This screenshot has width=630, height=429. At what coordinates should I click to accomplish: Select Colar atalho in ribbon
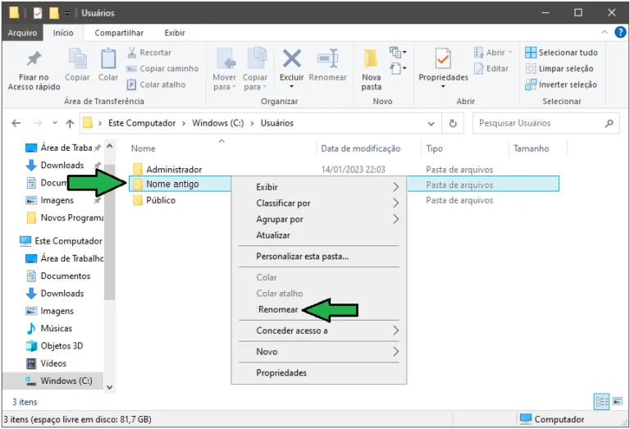tap(156, 84)
